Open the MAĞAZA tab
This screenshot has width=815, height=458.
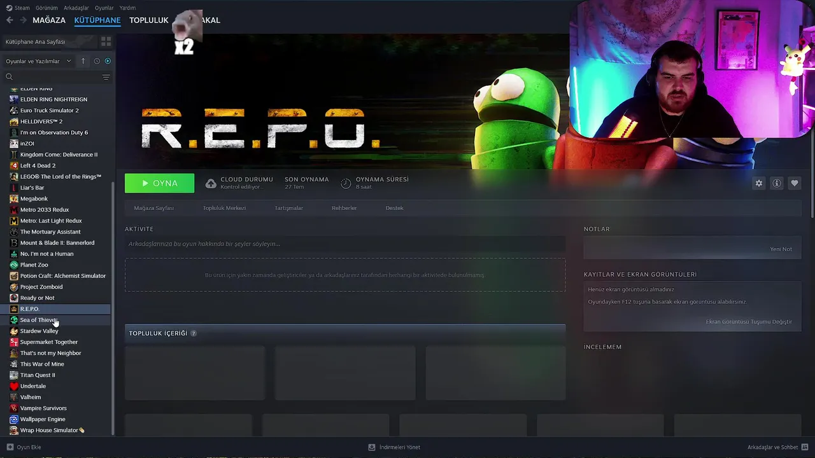pos(49,20)
